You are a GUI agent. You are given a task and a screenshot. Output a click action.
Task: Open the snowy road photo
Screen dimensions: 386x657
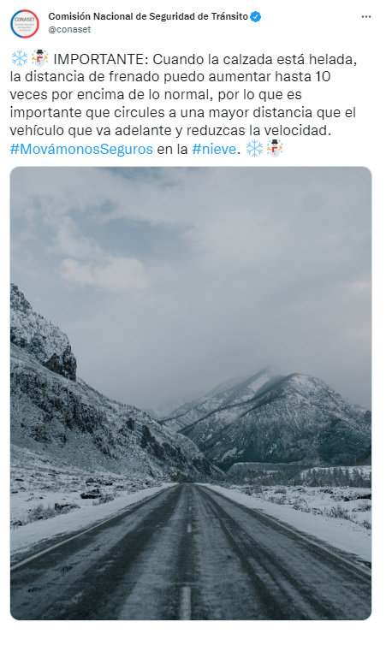click(191, 393)
